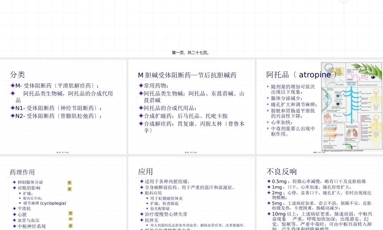This screenshot has width=383, height=230.
Task: Select the home action icon beside 心脏
Action: (70, 214)
